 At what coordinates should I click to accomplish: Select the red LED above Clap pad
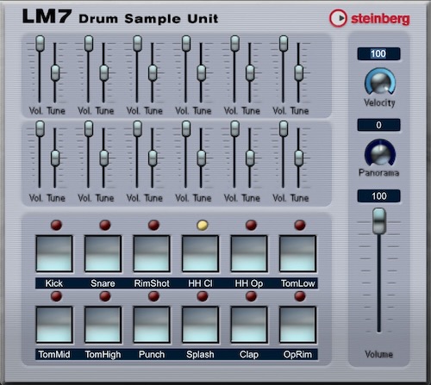tap(251, 296)
